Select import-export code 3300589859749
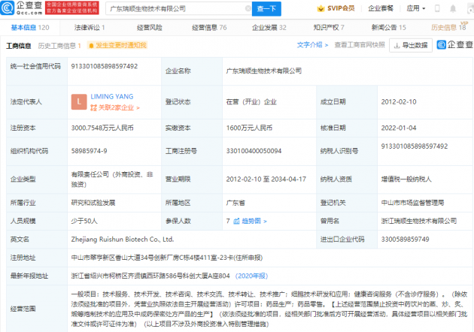Viewport: 474px width, 332px height. [405, 240]
